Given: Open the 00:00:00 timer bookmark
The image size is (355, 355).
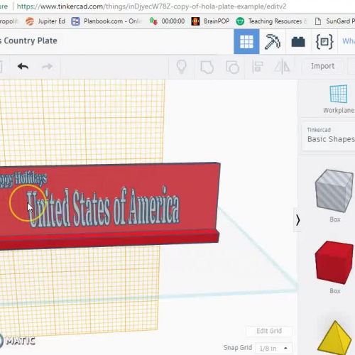Looking at the screenshot, I should [x=167, y=21].
